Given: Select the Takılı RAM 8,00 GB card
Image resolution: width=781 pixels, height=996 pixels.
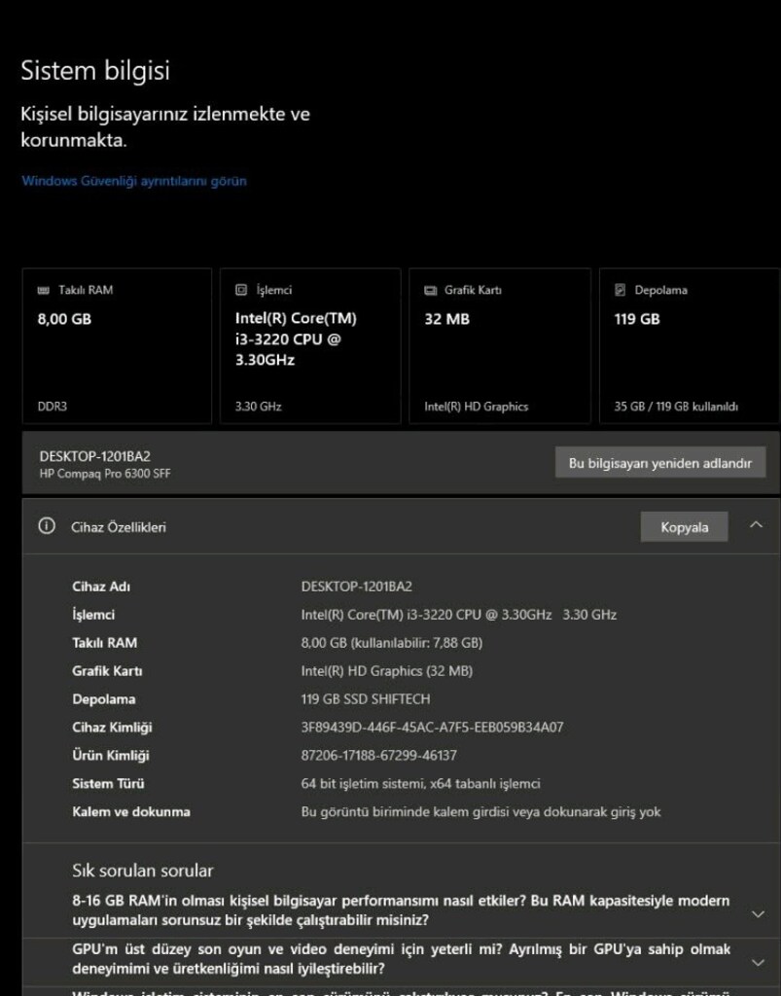Looking at the screenshot, I should 117,346.
